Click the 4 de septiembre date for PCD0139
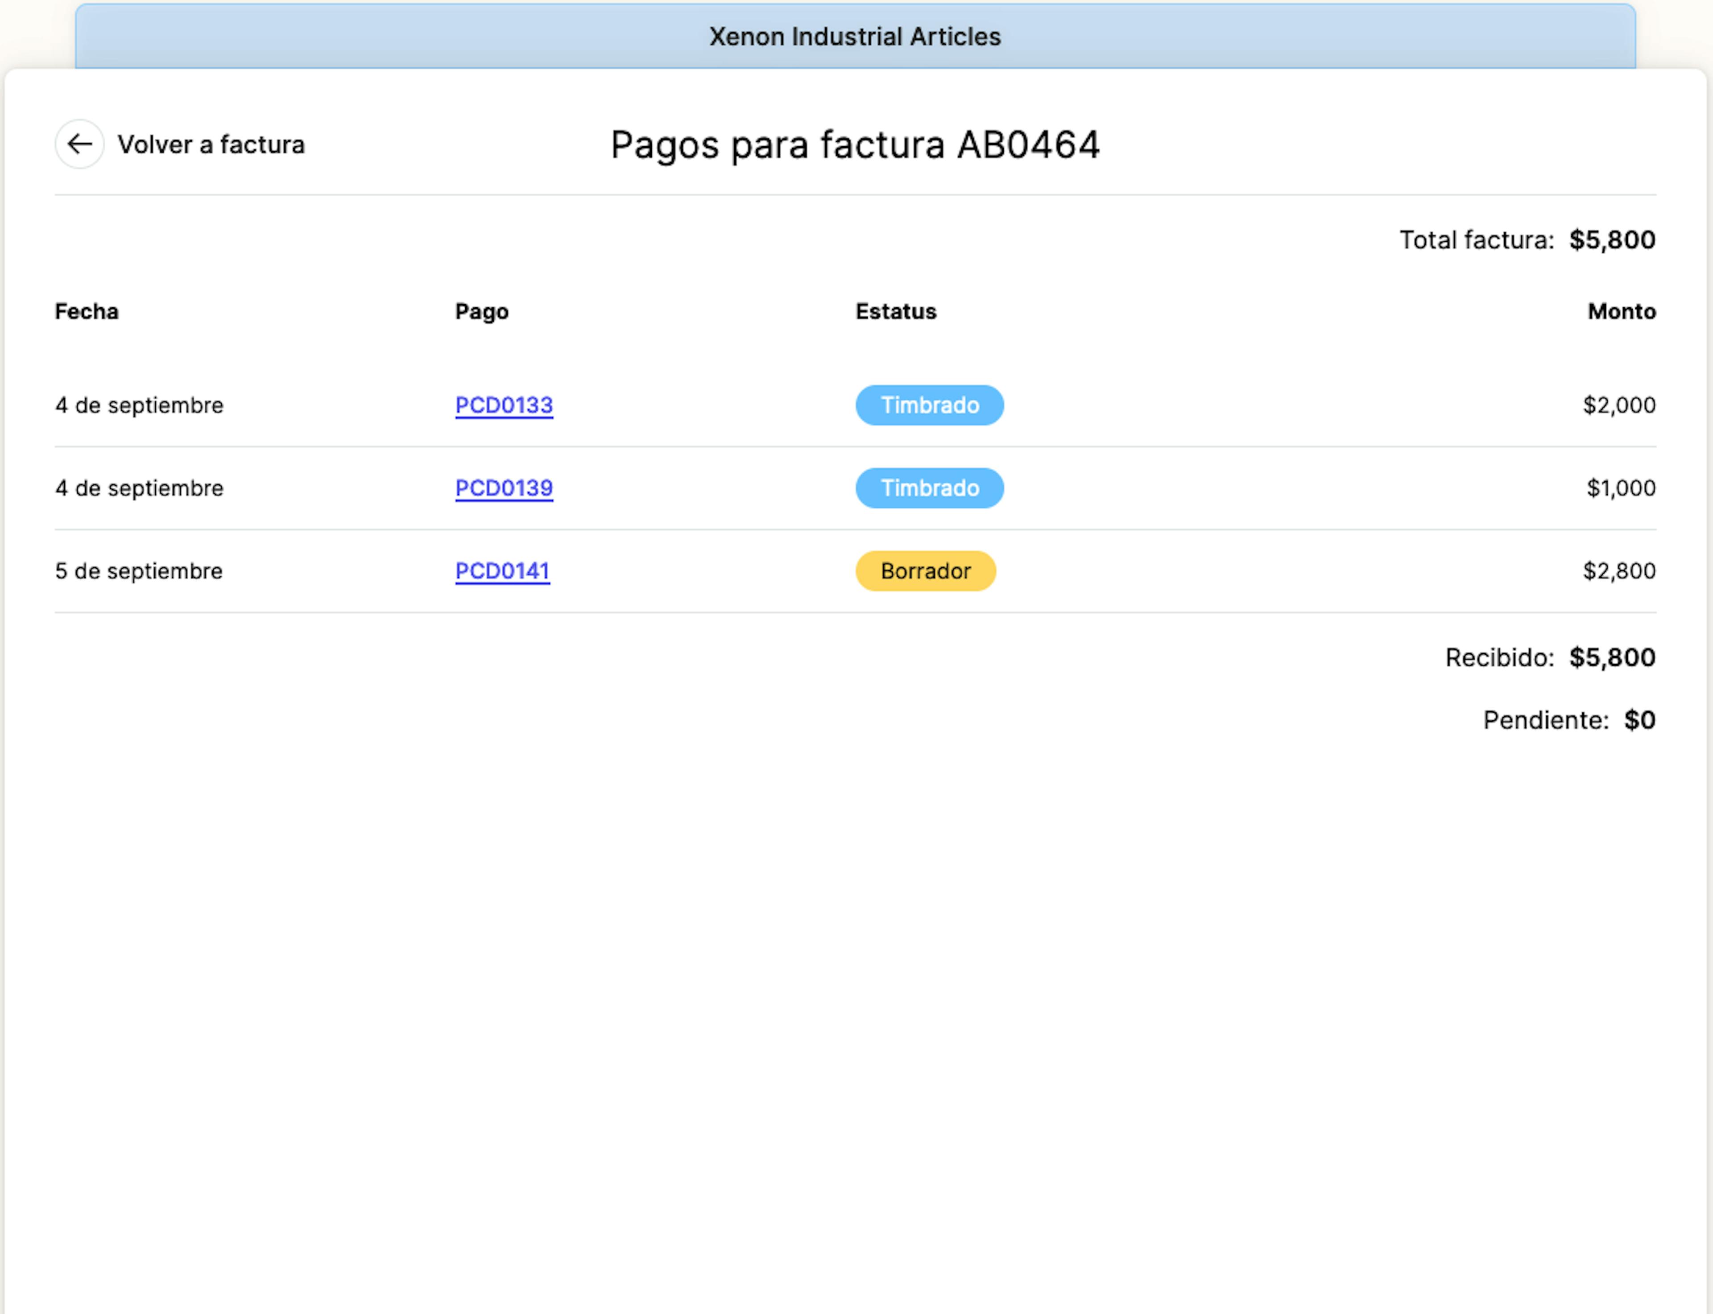Viewport: 1713px width, 1314px height. click(139, 488)
